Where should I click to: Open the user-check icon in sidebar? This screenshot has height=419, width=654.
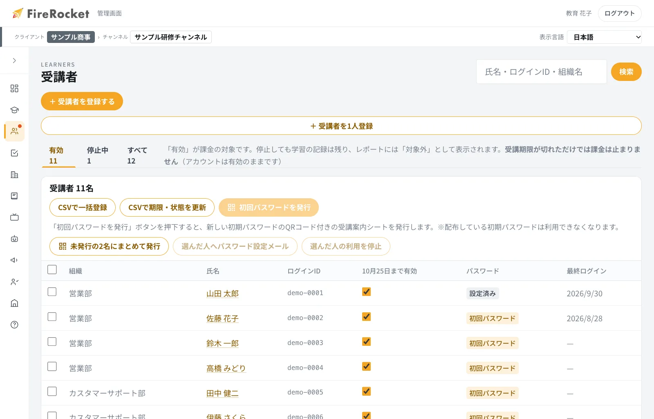[14, 282]
